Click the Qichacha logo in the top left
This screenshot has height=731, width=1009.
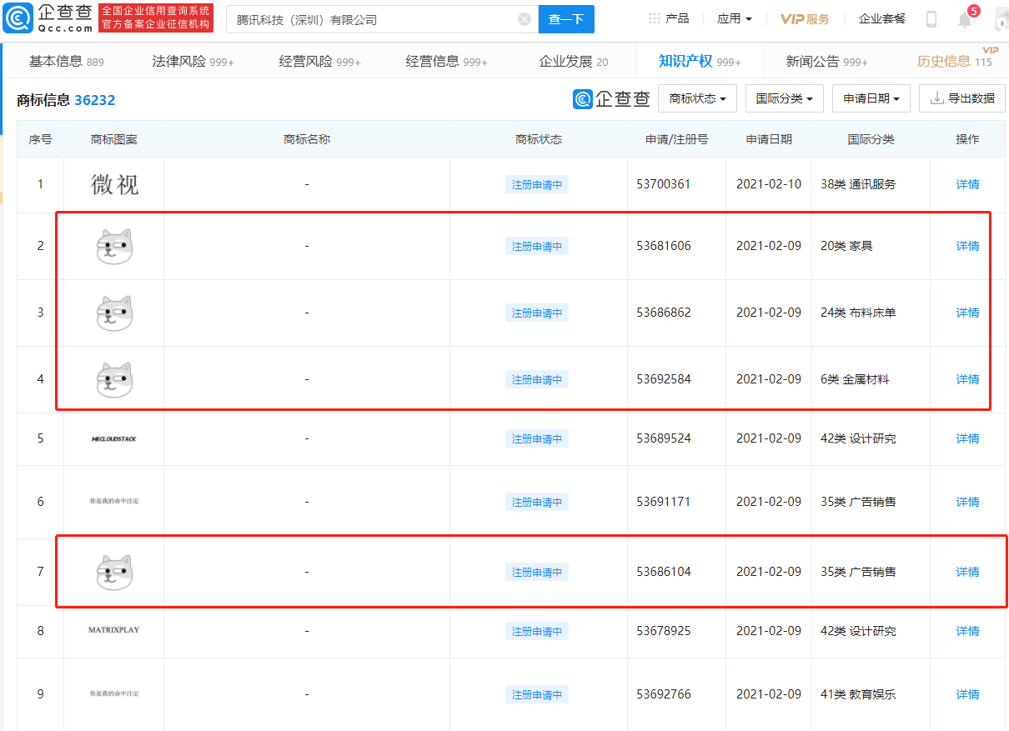48,18
